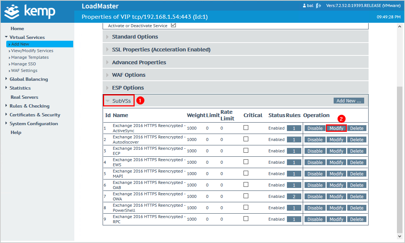405x243 pixels.
Task: Open Add New under Virtual Services
Action: [40, 44]
